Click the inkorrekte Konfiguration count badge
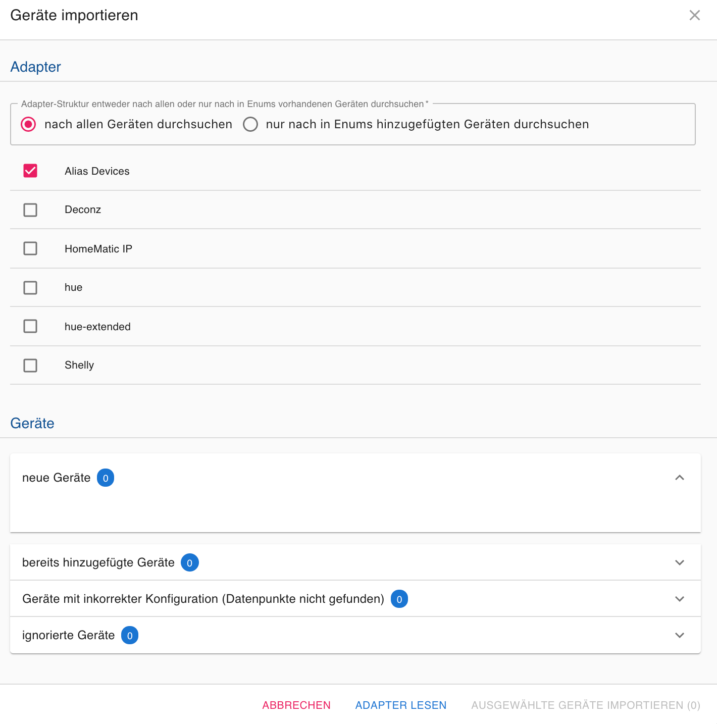 coord(399,599)
